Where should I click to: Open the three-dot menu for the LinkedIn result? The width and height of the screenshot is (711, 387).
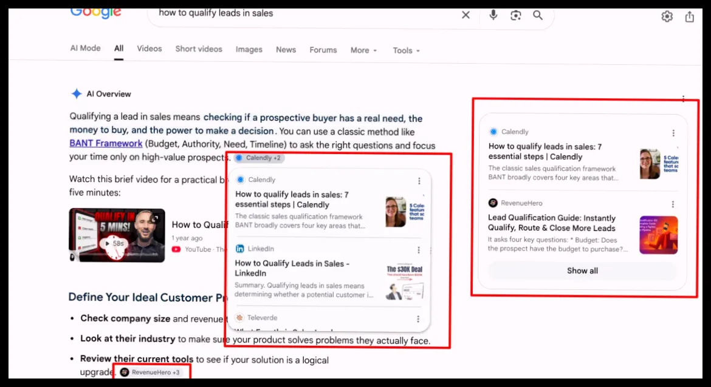click(x=419, y=251)
